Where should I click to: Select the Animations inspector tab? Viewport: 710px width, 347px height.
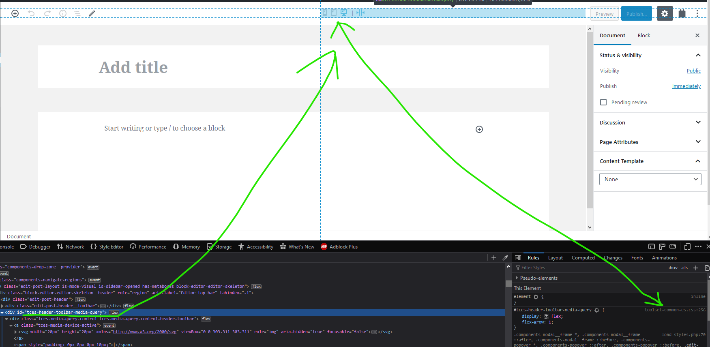pos(664,258)
